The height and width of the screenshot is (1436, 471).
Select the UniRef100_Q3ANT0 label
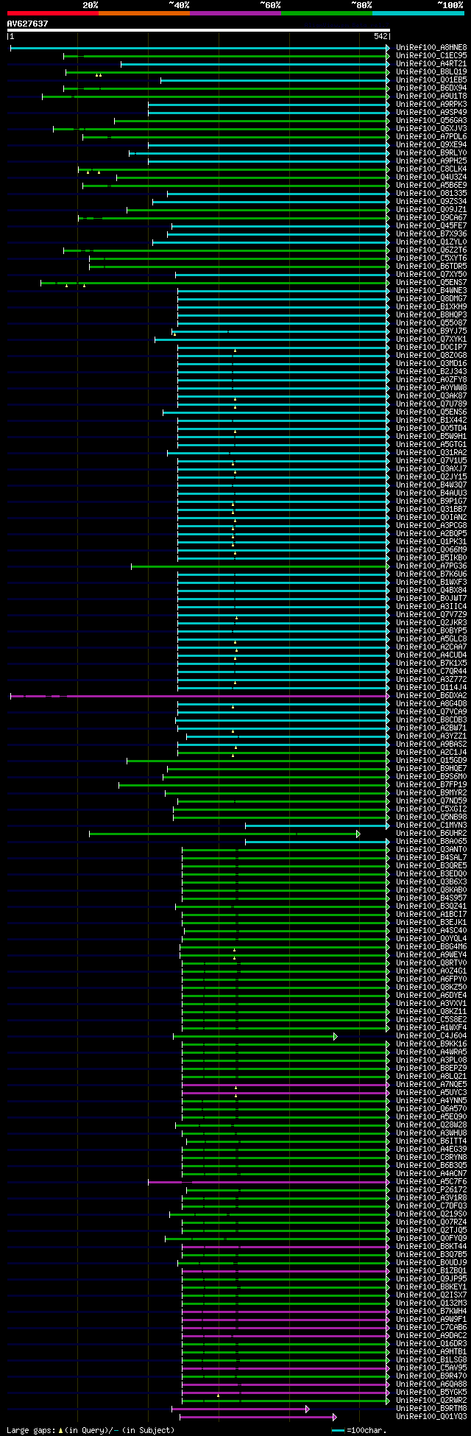click(431, 849)
